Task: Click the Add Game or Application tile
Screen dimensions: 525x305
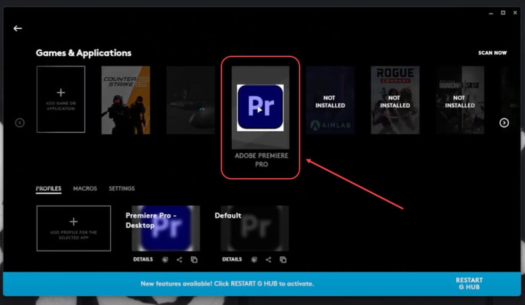Action: (x=60, y=99)
